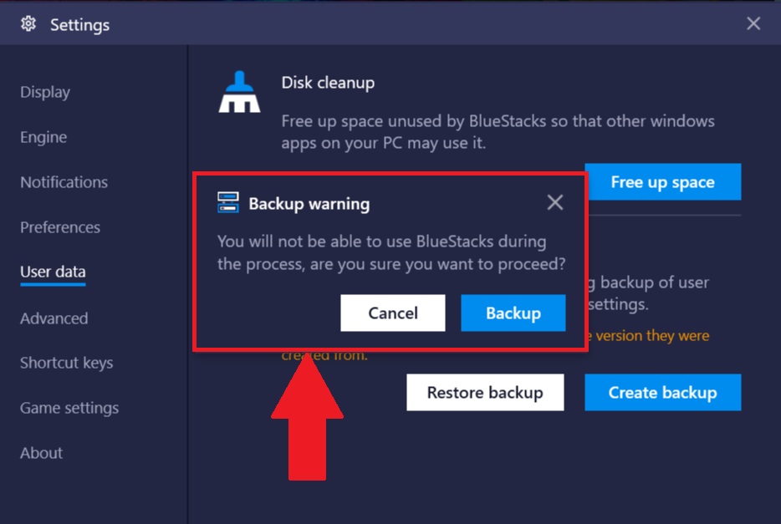The width and height of the screenshot is (781, 524).
Task: Switch to the Game settings tab
Action: click(x=69, y=408)
